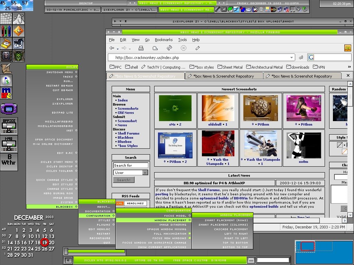The width and height of the screenshot is (354, 265).
Task: Switch to the Punchlist.doc taskbar window
Action: (73, 10)
